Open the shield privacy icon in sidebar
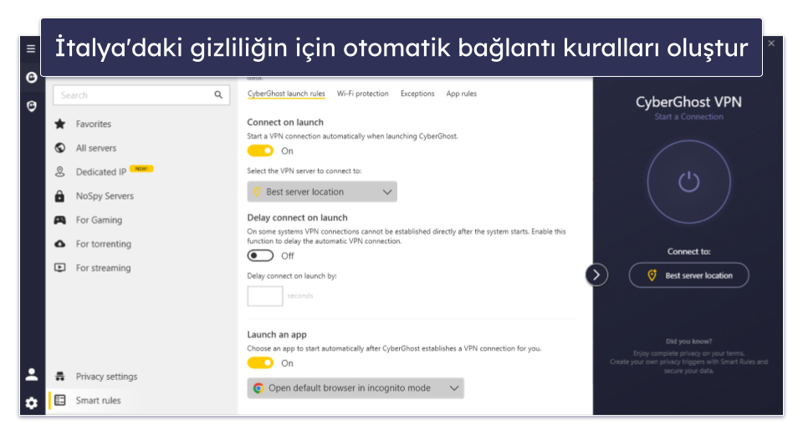The height and width of the screenshot is (426, 803). tap(32, 106)
